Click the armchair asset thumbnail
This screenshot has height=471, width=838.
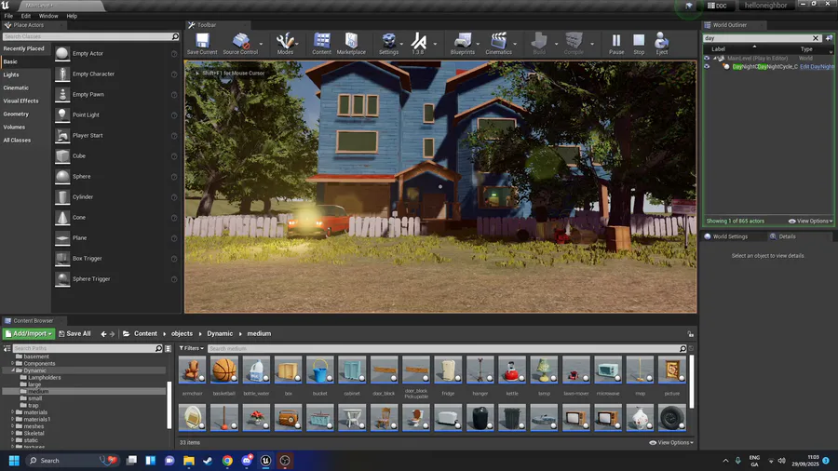(192, 370)
